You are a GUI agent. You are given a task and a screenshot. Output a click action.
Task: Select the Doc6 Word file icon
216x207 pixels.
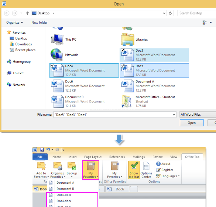tap(57, 86)
